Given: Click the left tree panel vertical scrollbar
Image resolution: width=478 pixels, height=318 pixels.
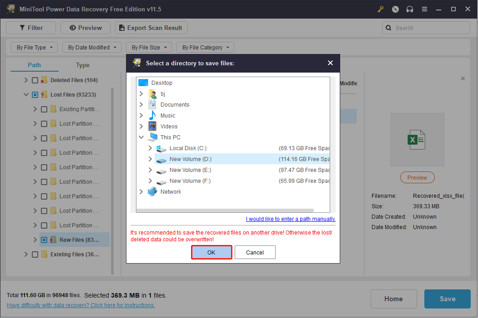Looking at the screenshot, I should point(112,181).
